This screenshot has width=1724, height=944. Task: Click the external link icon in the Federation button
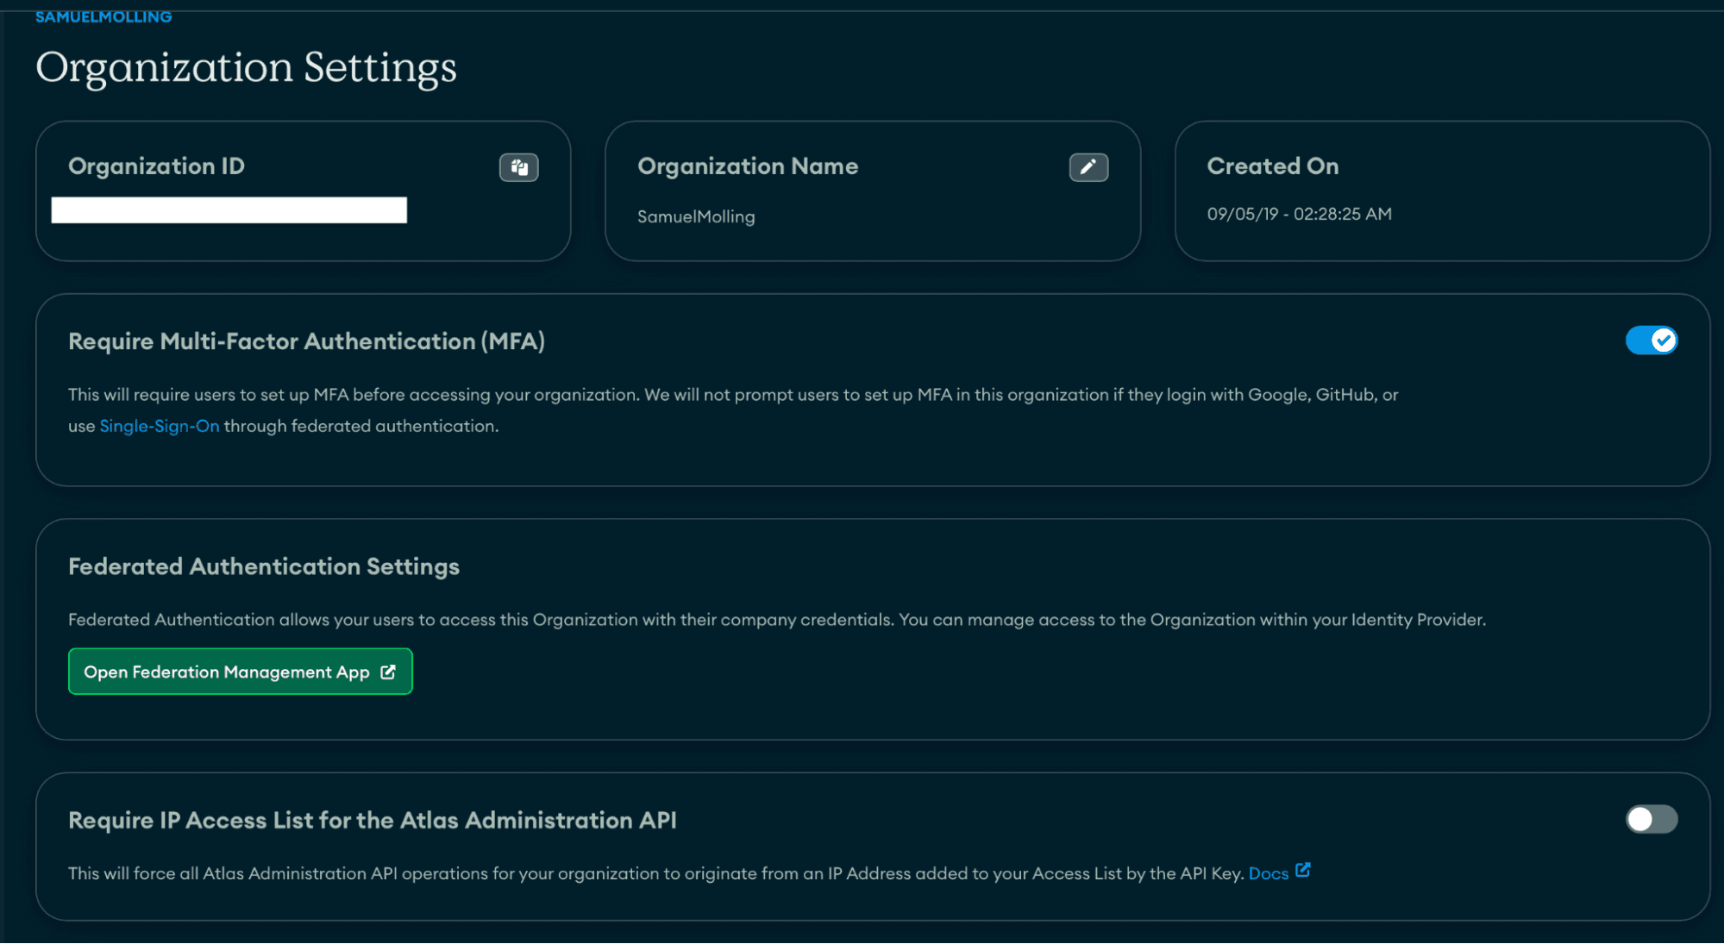click(390, 672)
